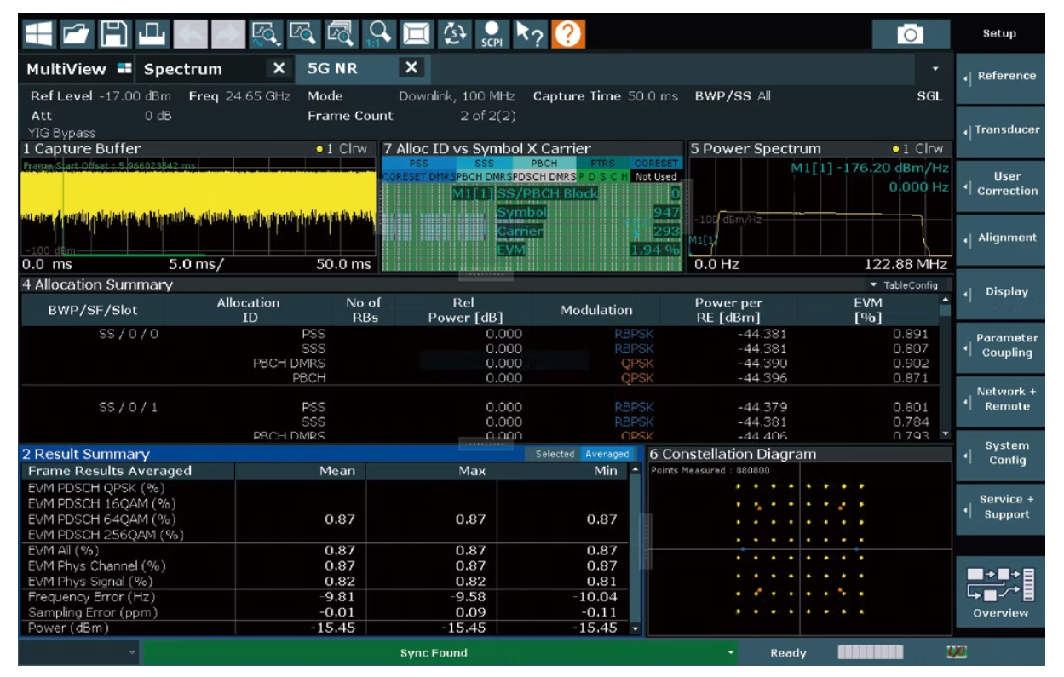The width and height of the screenshot is (1064, 677).
Task: Expand the channel tab list arrow
Action: (x=936, y=68)
